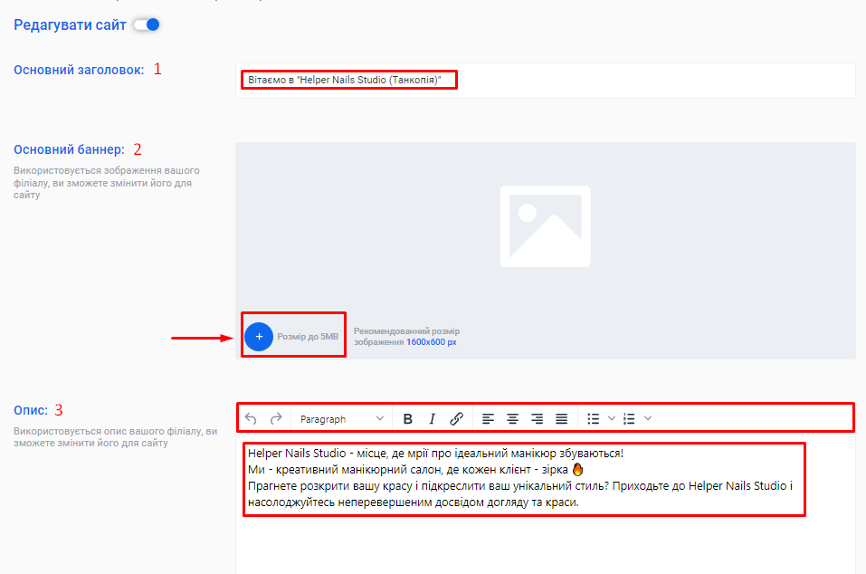Center align the text
The image size is (866, 574).
pos(513,418)
